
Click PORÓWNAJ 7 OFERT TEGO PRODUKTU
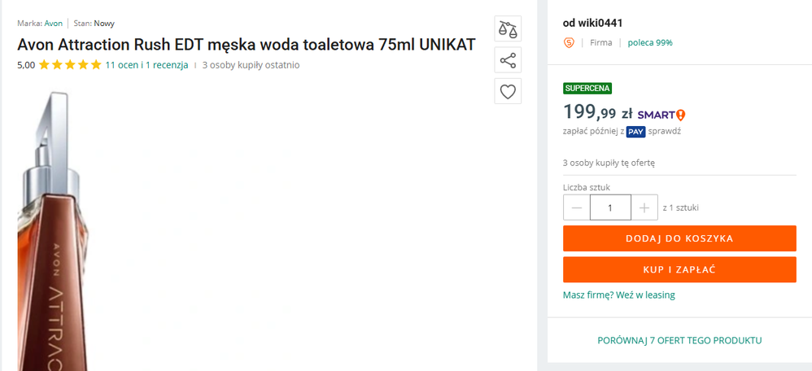pyautogui.click(x=679, y=340)
